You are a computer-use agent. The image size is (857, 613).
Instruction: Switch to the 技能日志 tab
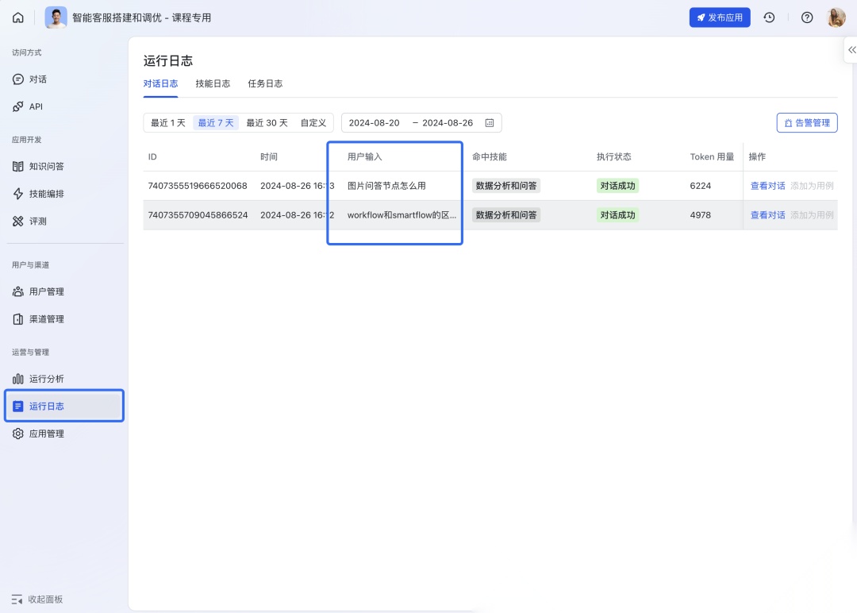coord(213,83)
